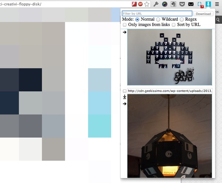Select Regex filter mode

(x=182, y=19)
